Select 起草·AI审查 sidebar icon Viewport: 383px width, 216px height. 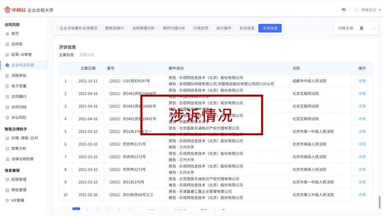click(x=7, y=54)
